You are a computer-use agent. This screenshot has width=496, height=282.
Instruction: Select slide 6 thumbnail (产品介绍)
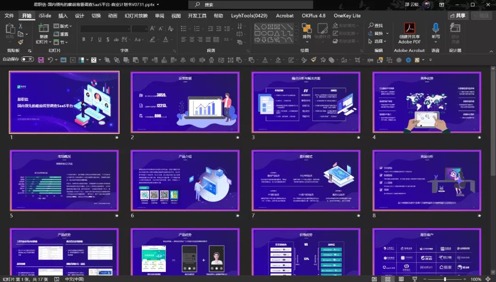(185, 180)
